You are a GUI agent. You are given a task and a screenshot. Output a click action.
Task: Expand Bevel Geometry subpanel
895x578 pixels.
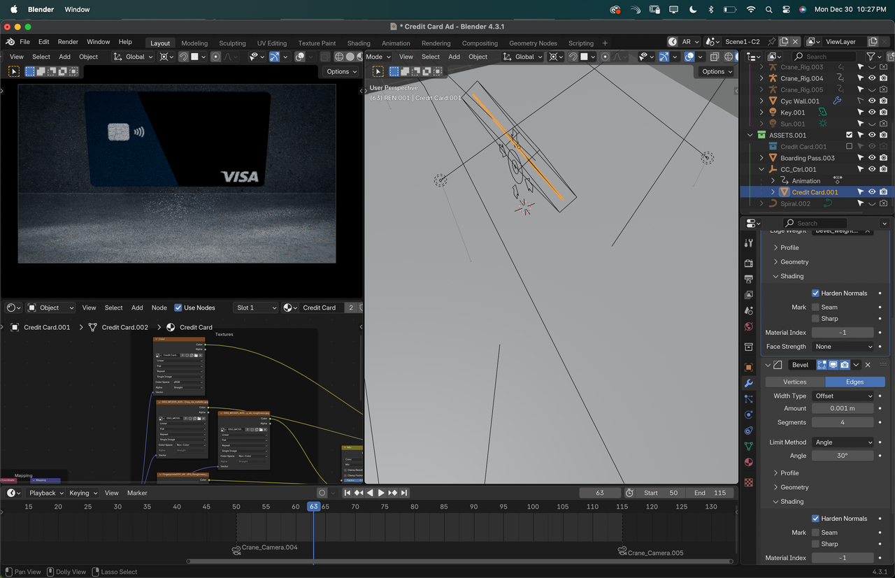pyautogui.click(x=794, y=487)
